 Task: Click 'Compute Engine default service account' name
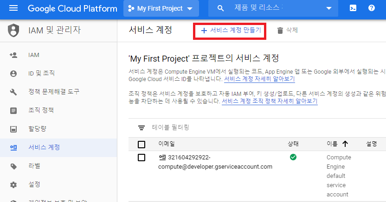339,176
